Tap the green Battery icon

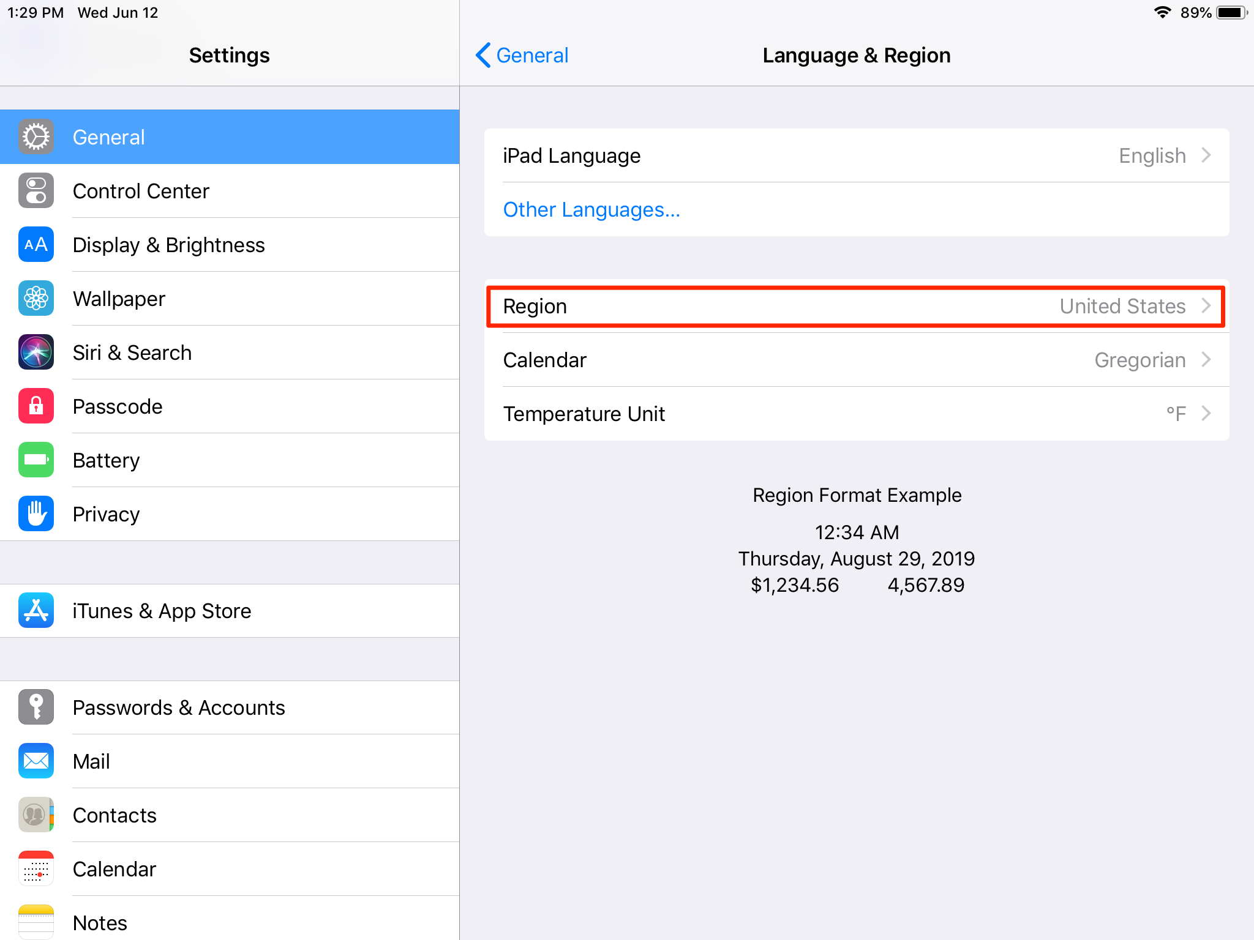coord(36,460)
